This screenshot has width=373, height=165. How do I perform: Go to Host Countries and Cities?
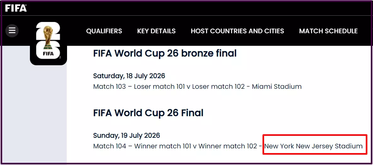click(x=237, y=31)
